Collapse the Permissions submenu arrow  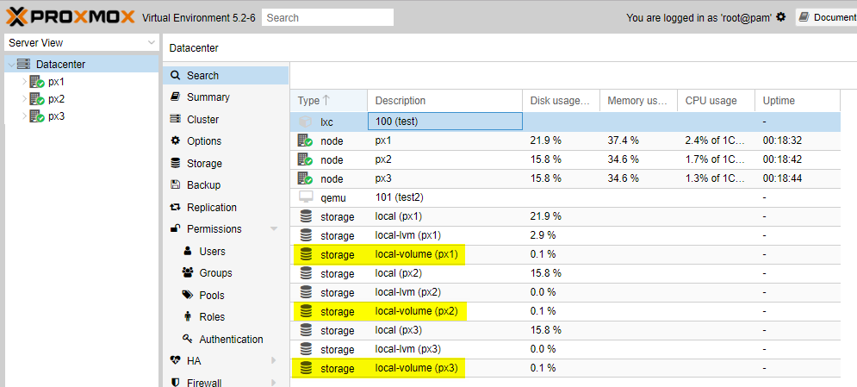274,229
